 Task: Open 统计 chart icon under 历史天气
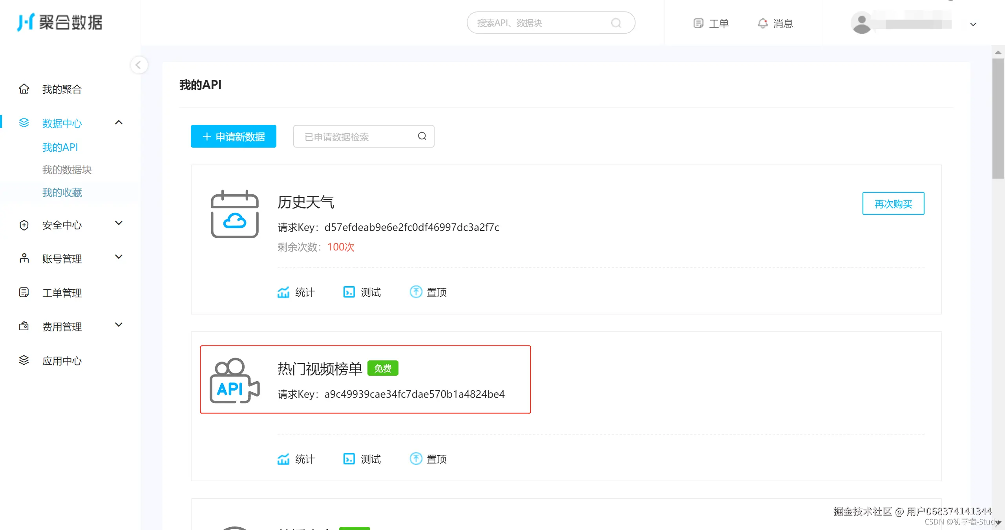click(283, 292)
